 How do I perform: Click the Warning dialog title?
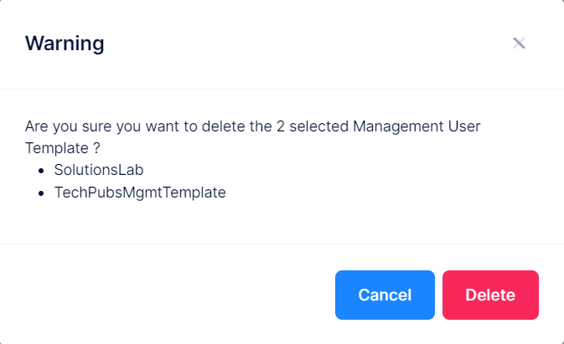(x=65, y=44)
